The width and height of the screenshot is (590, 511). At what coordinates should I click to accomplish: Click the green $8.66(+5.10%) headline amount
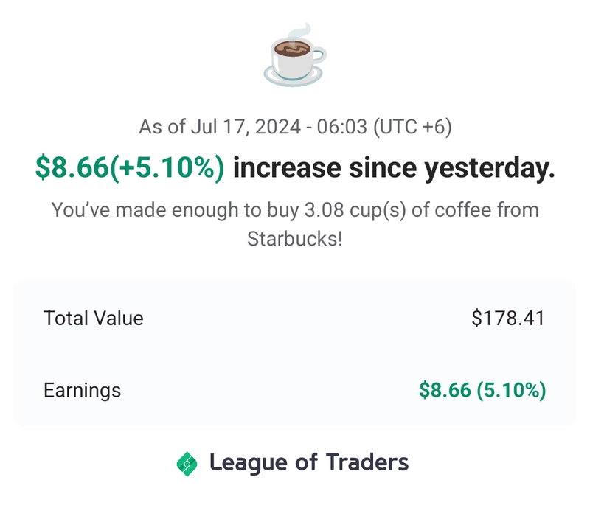130,168
